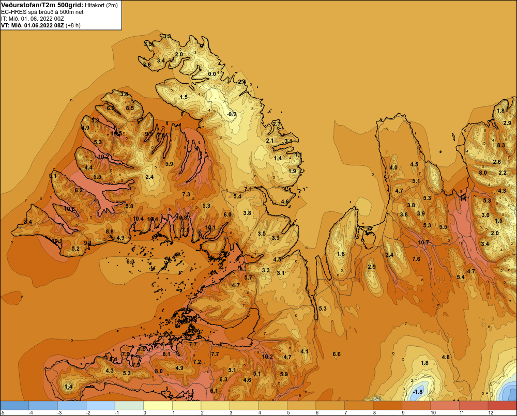Click the '1.9' temperature label
This screenshot has width=517, height=416.
tap(292, 171)
